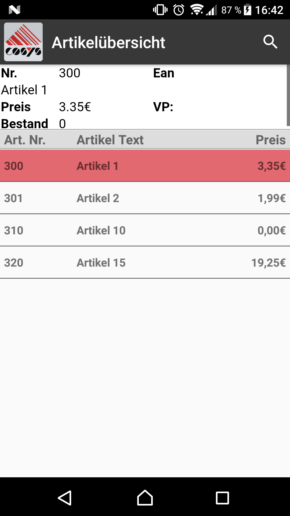The image size is (290, 516).
Task: Open the recent apps square button
Action: click(223, 498)
